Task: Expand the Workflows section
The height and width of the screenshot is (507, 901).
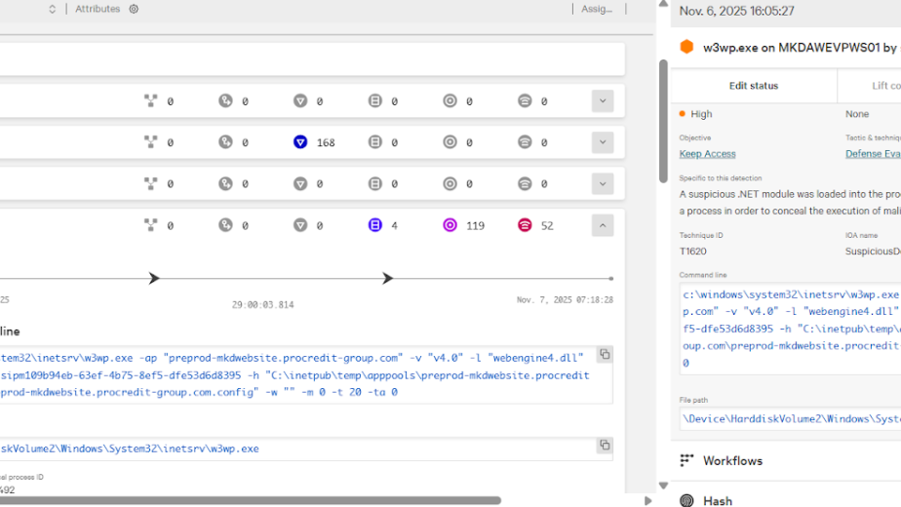Action: coord(732,460)
